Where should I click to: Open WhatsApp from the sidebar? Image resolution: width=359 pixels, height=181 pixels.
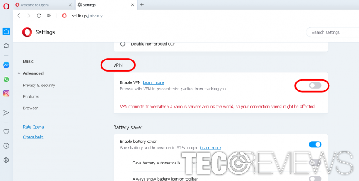6,79
